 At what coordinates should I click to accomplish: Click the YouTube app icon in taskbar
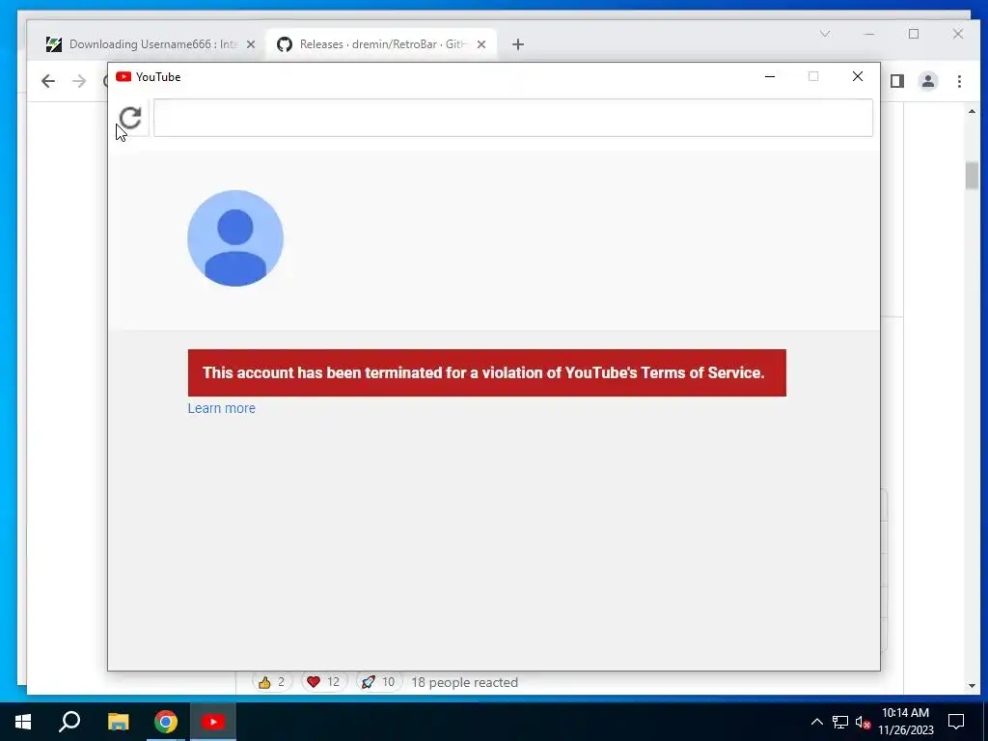[x=213, y=722]
